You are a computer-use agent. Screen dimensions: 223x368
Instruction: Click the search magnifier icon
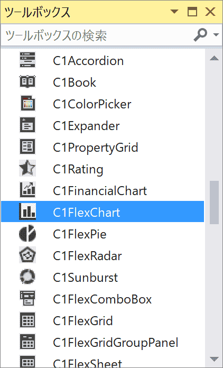click(200, 35)
